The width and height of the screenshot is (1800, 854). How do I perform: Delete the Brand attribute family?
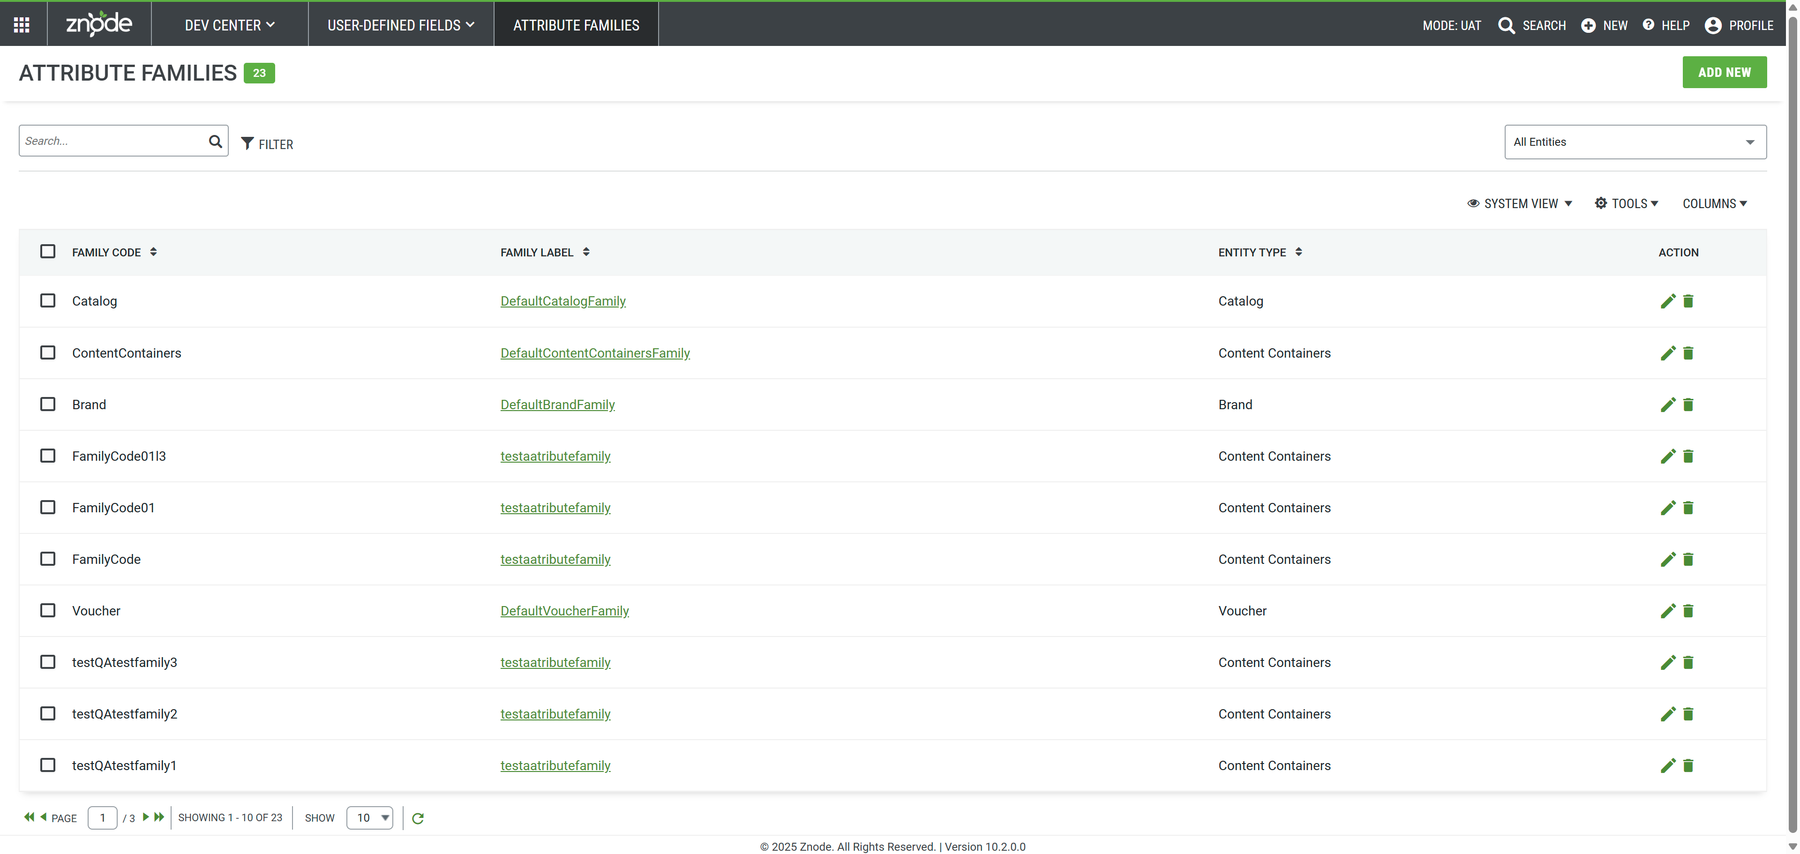tap(1688, 405)
